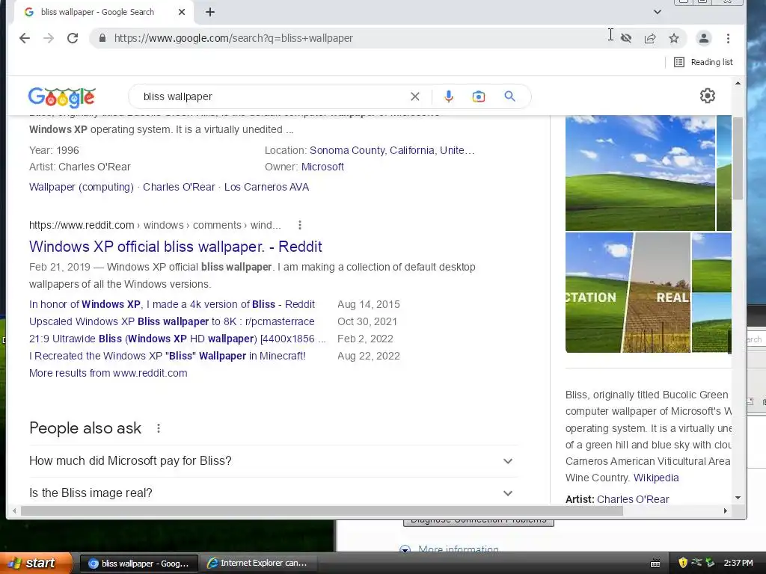Image resolution: width=766 pixels, height=574 pixels.
Task: Open the Chrome three-dot menu
Action: point(728,38)
